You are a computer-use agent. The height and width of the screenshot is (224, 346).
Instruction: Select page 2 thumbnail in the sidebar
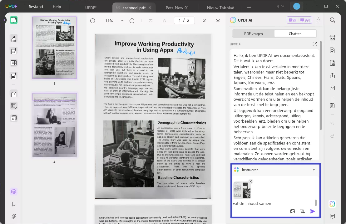click(54, 125)
